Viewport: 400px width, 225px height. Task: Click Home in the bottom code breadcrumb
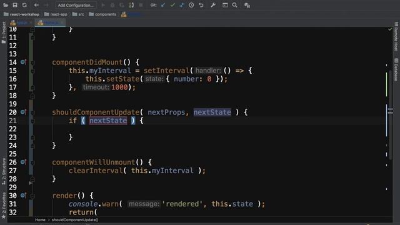click(x=40, y=219)
